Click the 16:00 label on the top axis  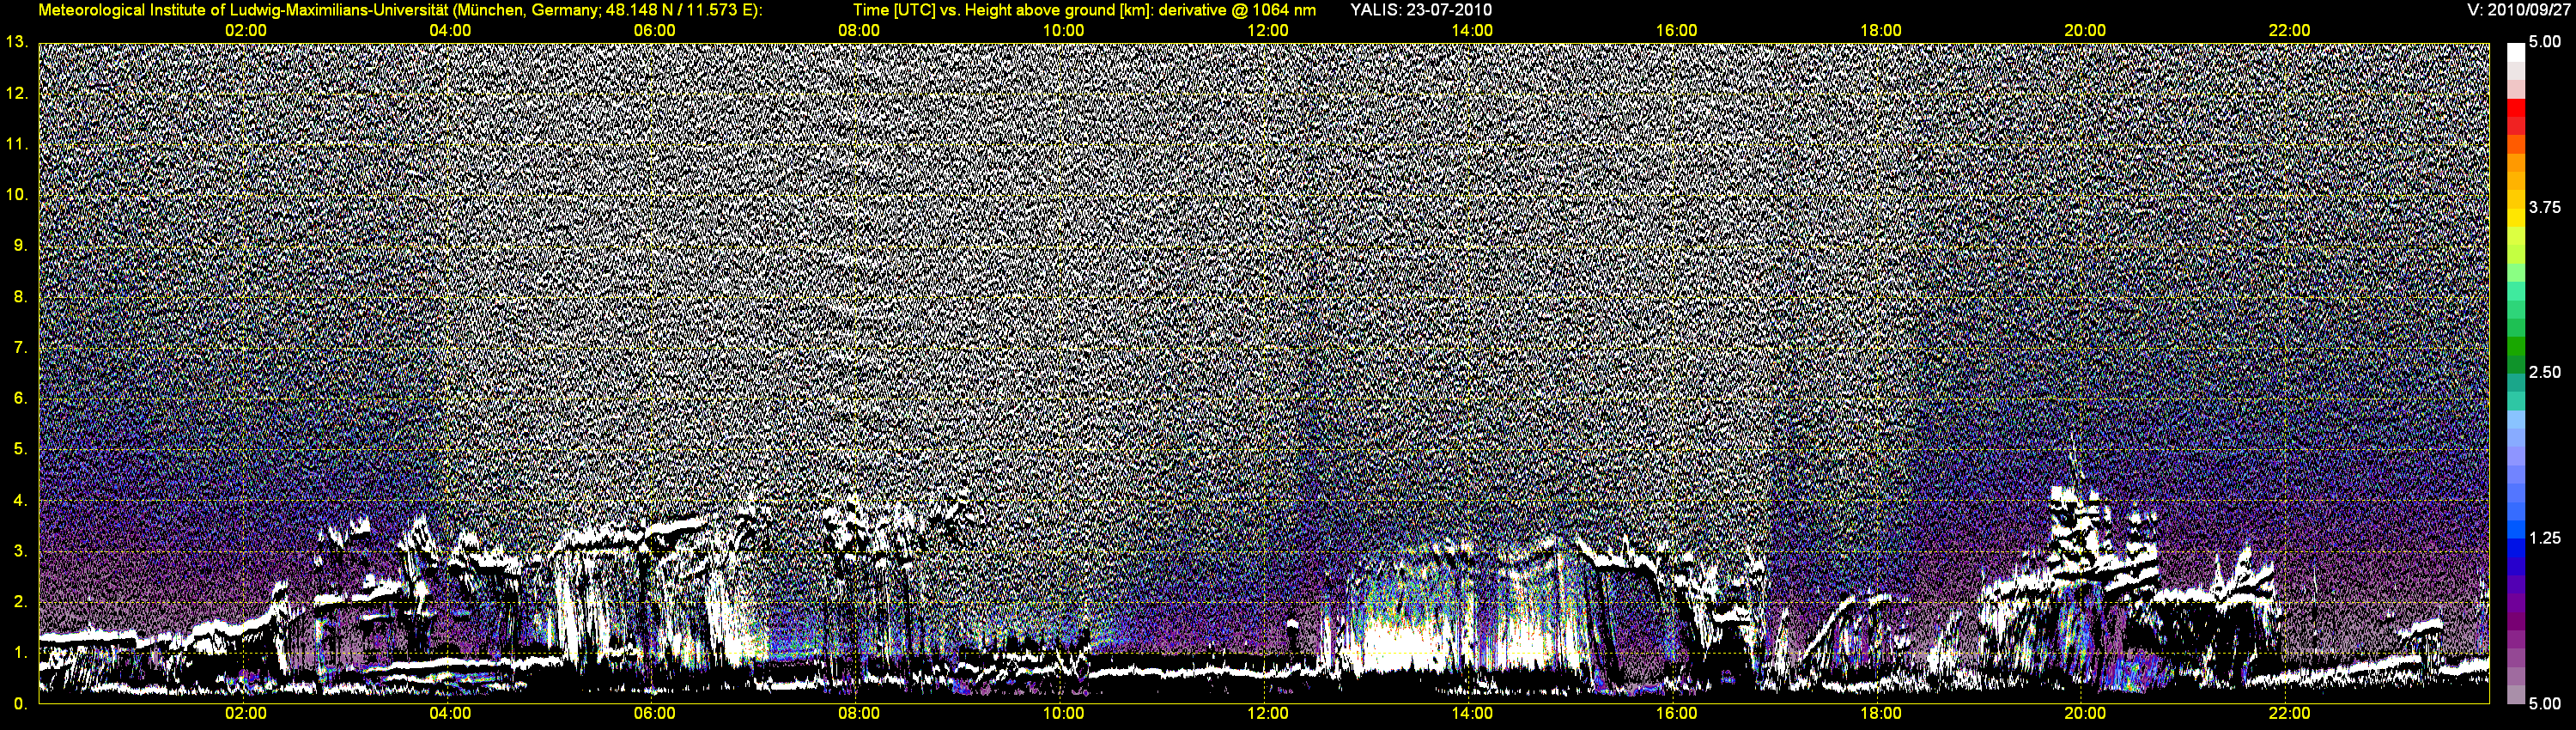coord(1676,31)
